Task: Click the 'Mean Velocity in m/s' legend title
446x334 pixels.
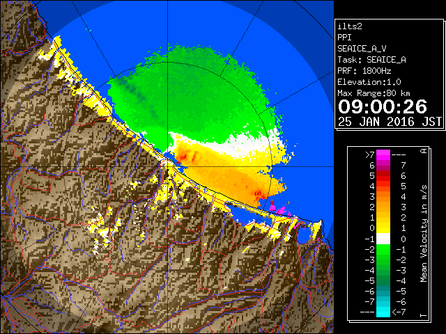Action: click(424, 233)
